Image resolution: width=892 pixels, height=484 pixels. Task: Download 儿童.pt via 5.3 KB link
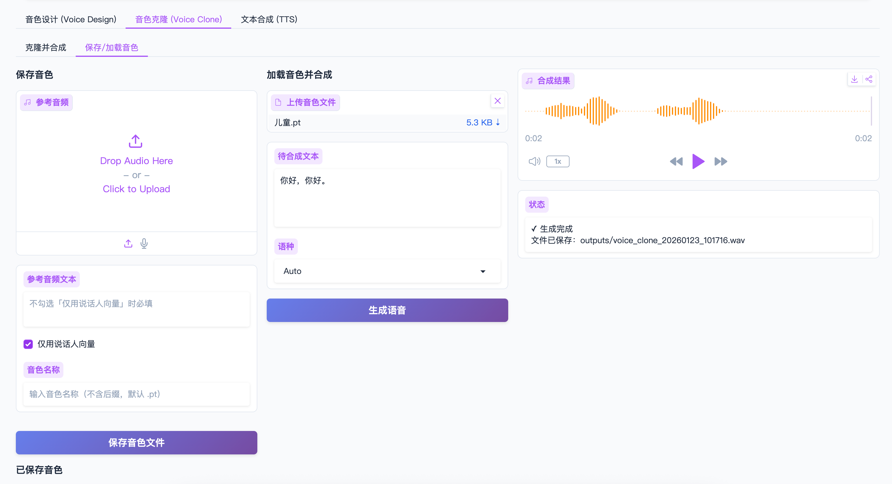point(482,122)
